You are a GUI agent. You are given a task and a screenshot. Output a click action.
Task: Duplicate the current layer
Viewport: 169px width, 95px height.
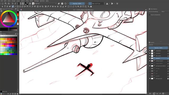pyautogui.click(x=154, y=93)
